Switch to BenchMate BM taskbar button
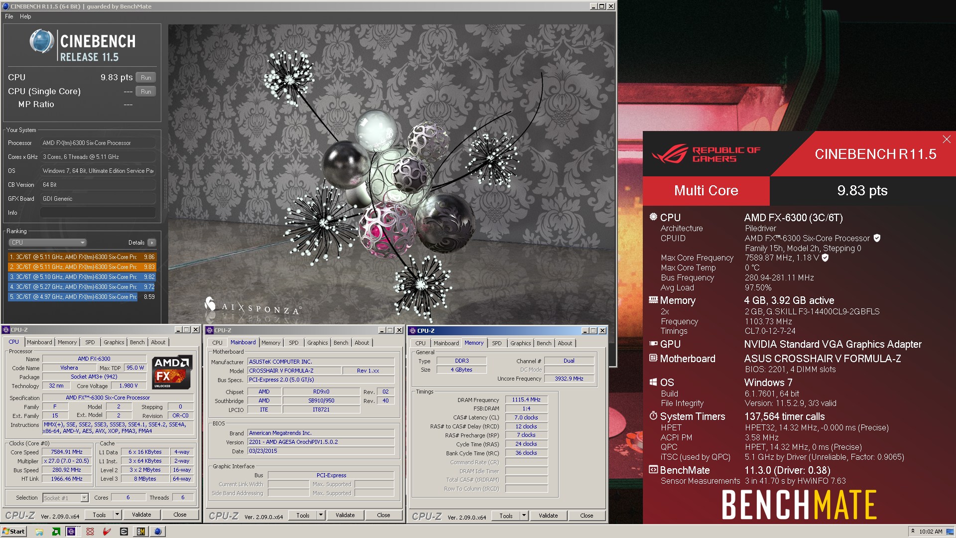This screenshot has height=538, width=956. point(141,532)
